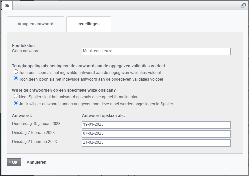Image resolution: width=249 pixels, height=176 pixels.
Task: Click the 'Foutteksten' heading
Action: click(x=23, y=46)
